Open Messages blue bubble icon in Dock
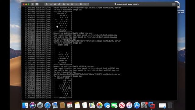 click(107, 105)
